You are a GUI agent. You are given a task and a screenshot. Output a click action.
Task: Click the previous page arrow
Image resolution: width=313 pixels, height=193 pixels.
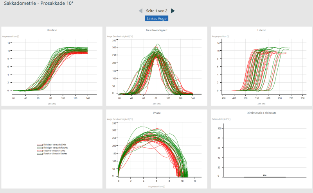[140, 11]
